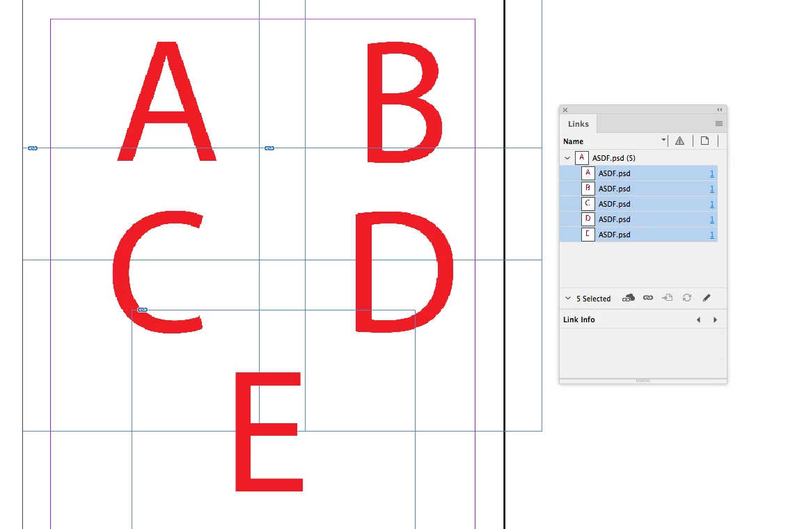Select ASDF.psd row with A thumbnail

point(638,173)
